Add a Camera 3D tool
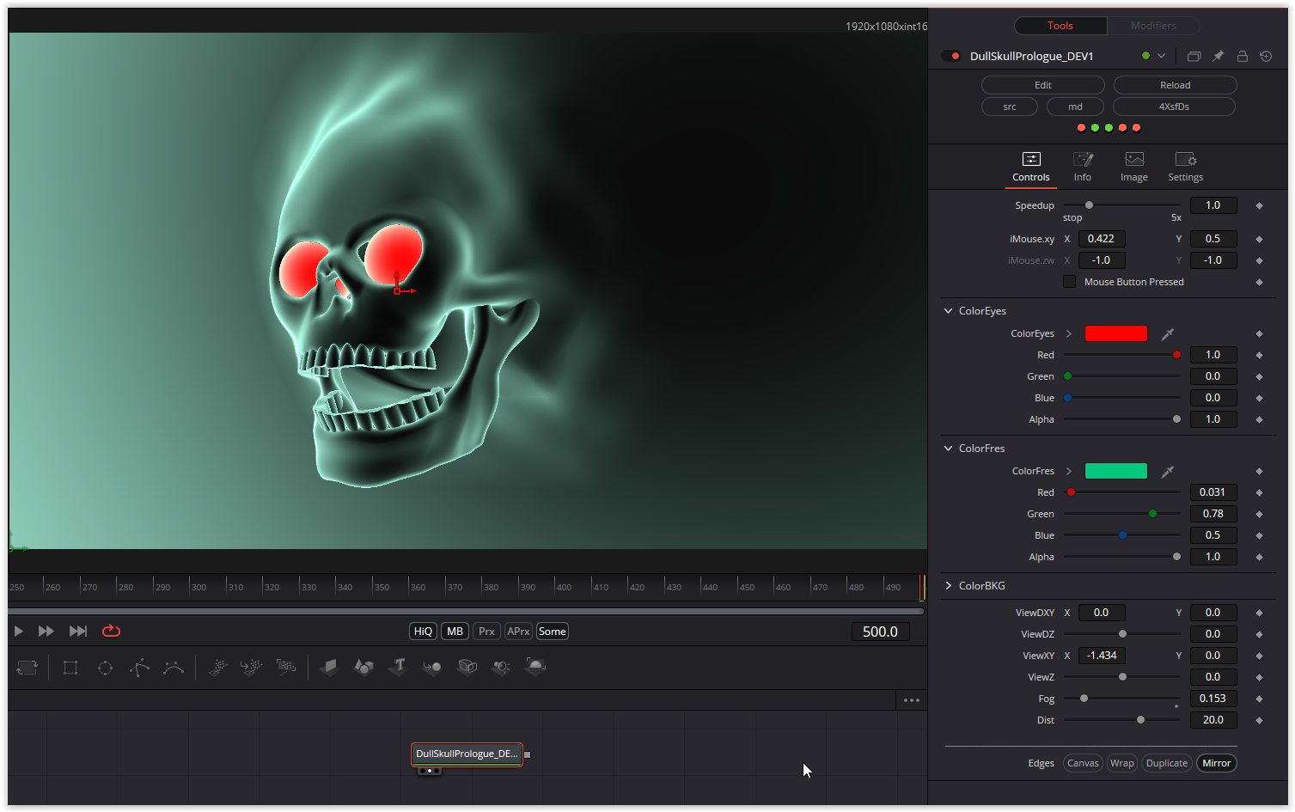Viewport: 1295px width, 812px height. [x=467, y=667]
